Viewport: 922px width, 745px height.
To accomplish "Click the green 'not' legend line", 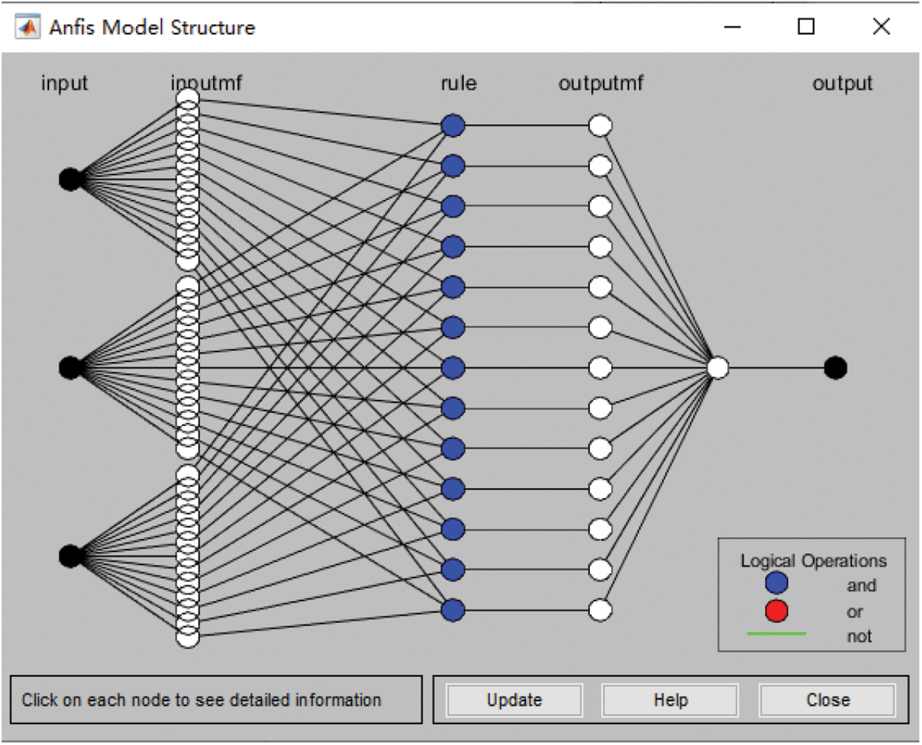I will tap(777, 633).
